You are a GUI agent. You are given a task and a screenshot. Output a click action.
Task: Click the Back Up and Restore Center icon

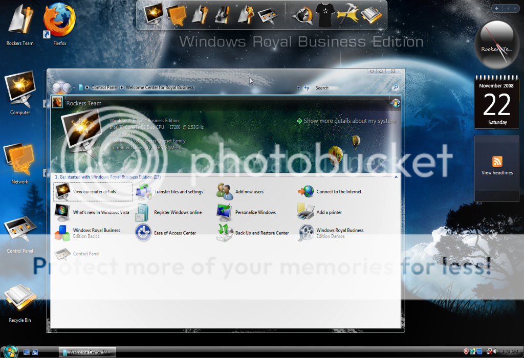click(225, 233)
